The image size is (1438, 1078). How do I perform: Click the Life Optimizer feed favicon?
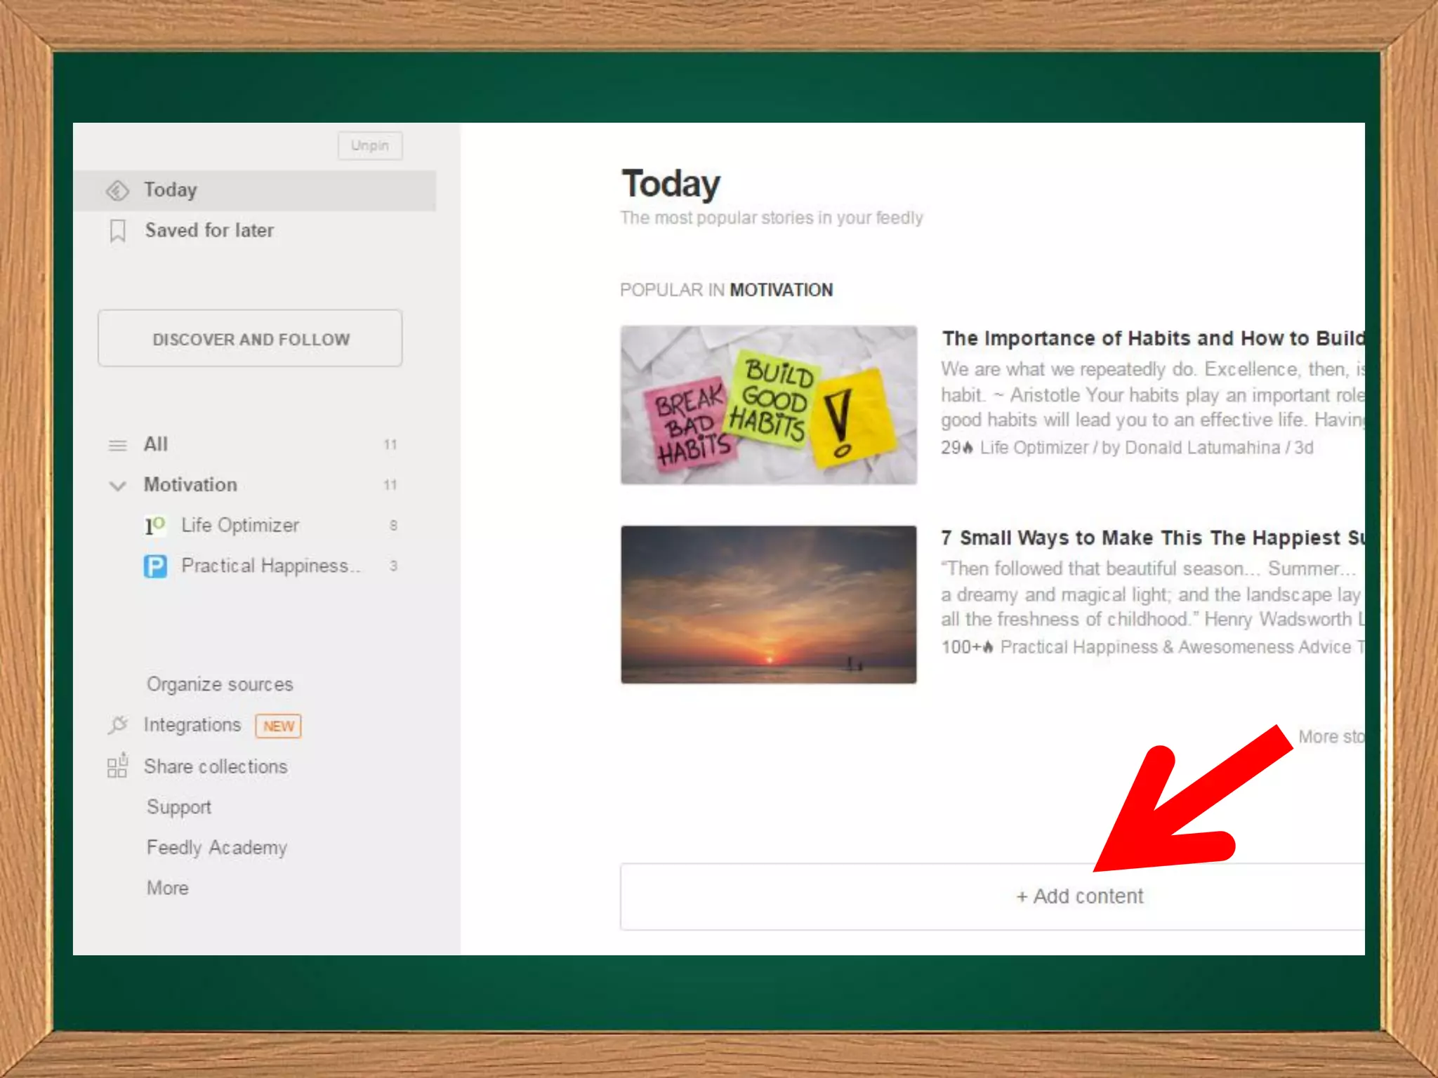[155, 525]
